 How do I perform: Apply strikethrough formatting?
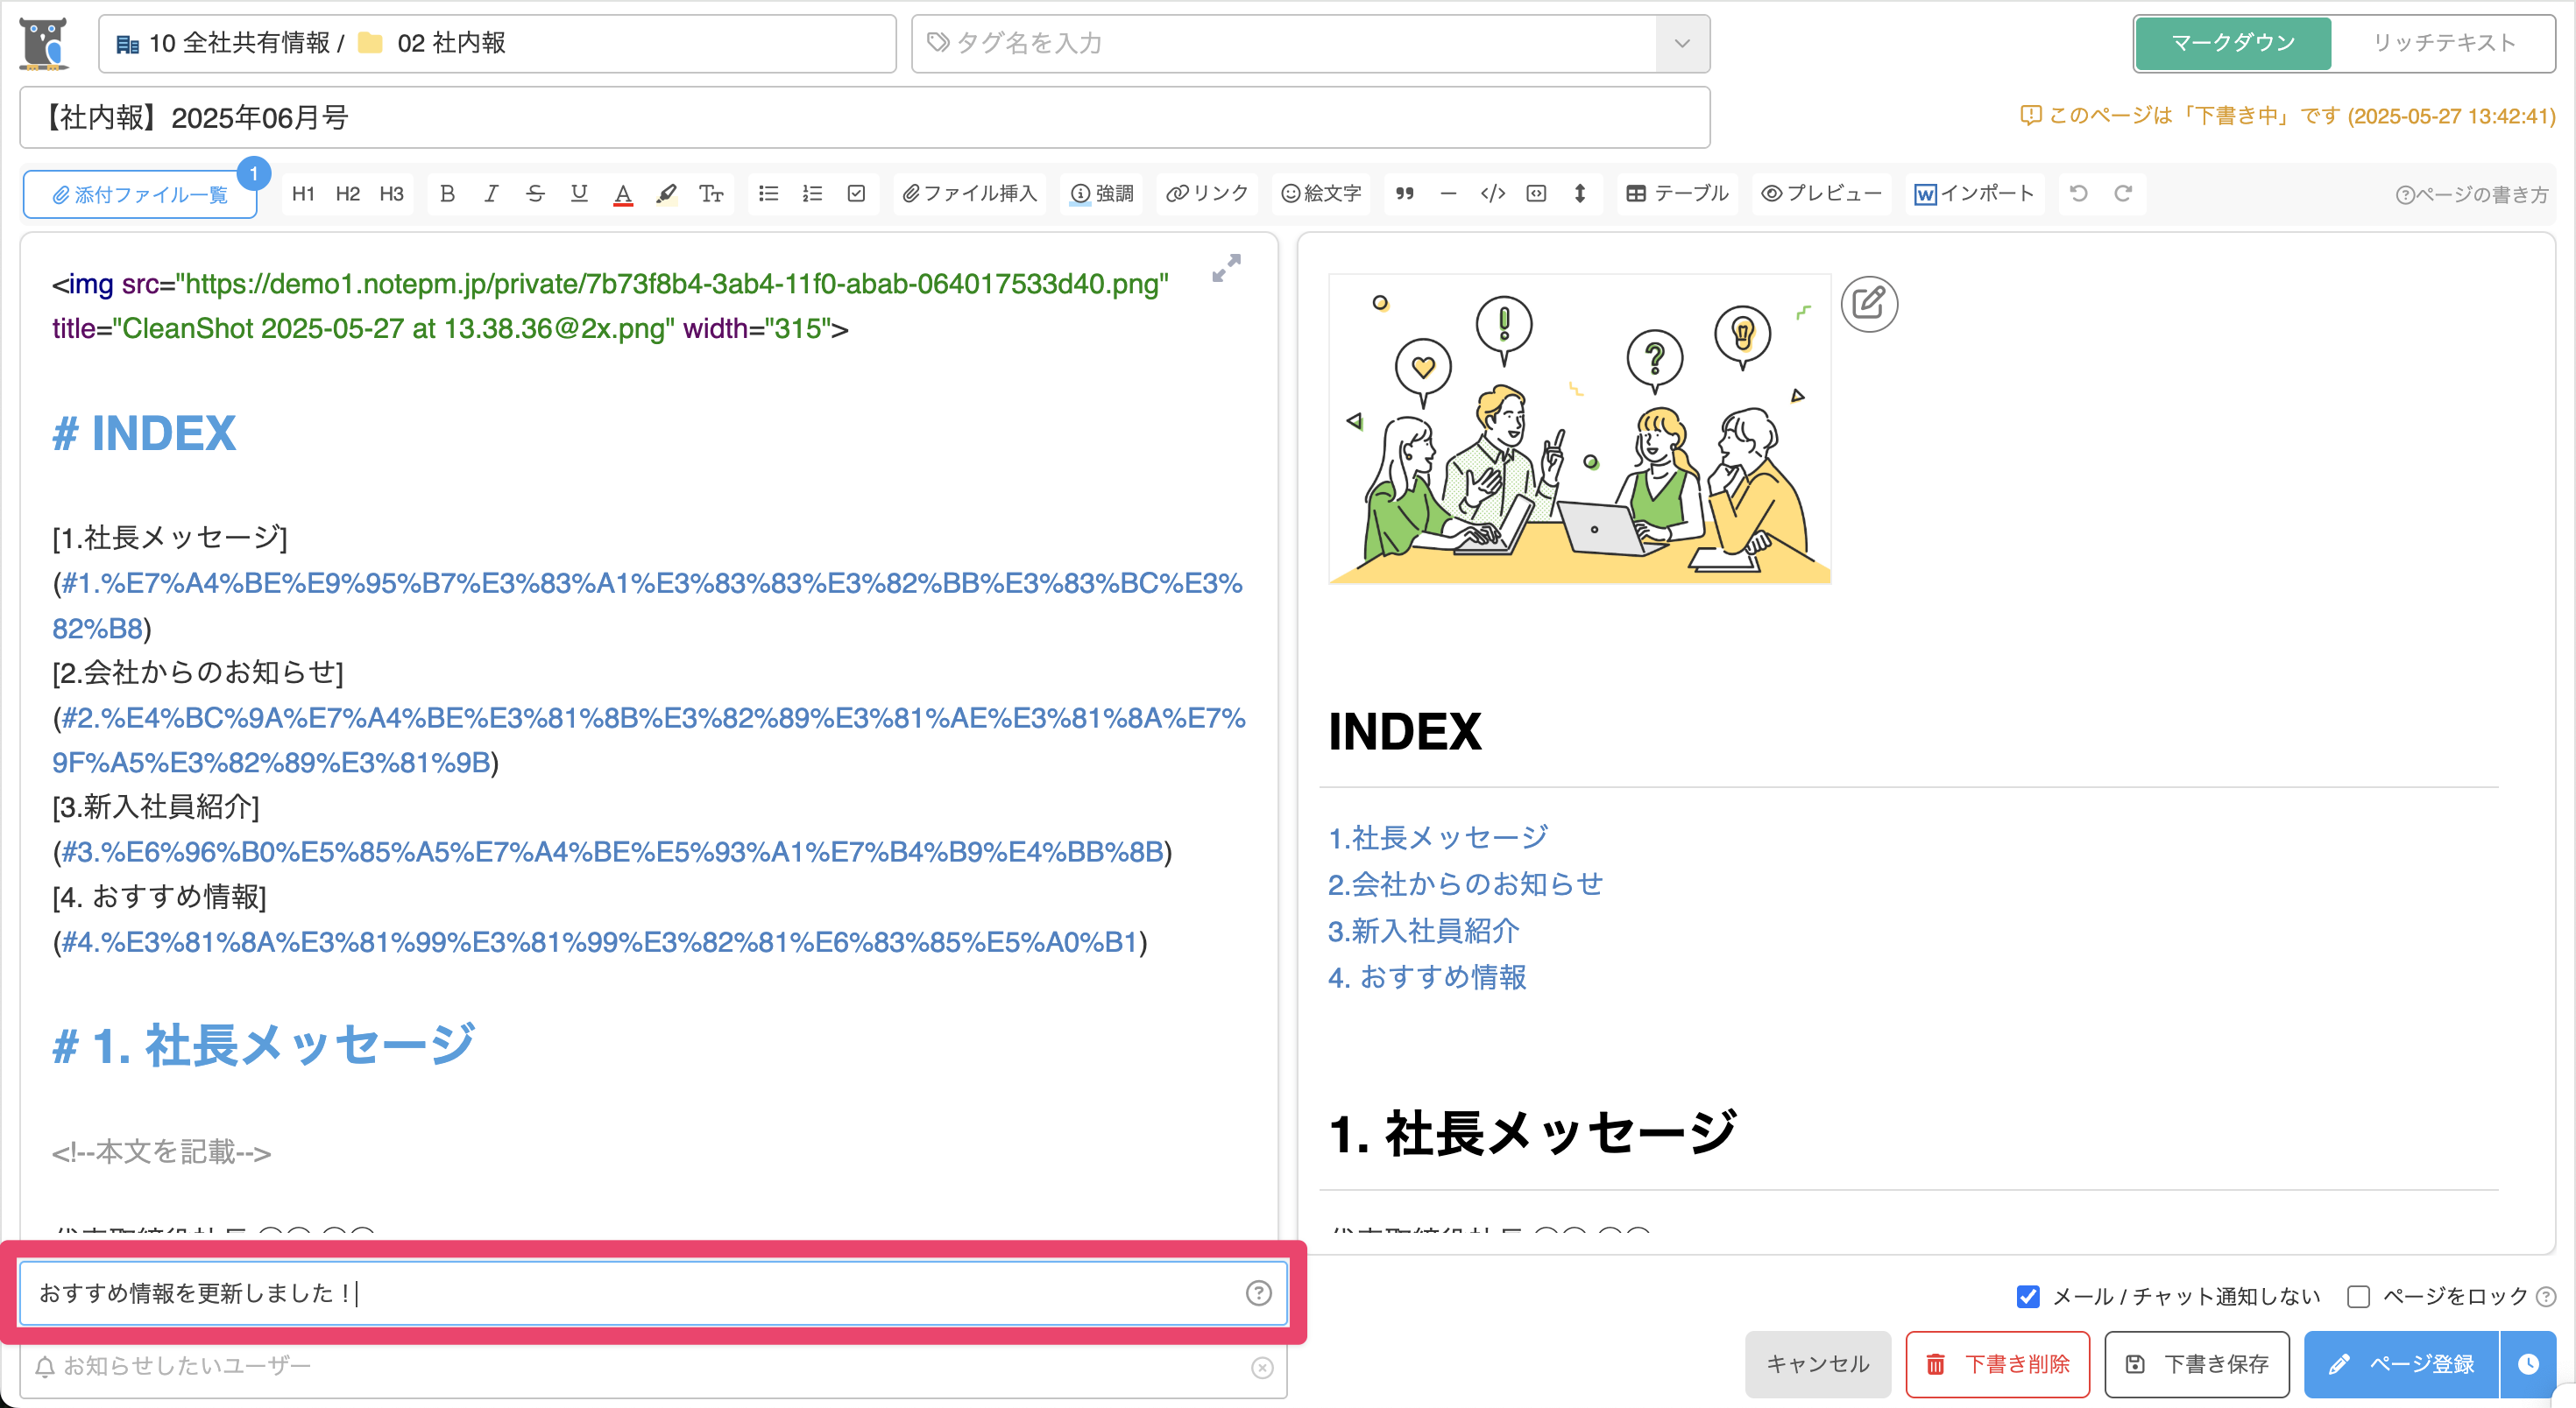(535, 194)
